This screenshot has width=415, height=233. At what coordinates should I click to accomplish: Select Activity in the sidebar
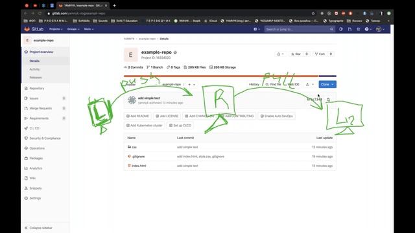34,69
